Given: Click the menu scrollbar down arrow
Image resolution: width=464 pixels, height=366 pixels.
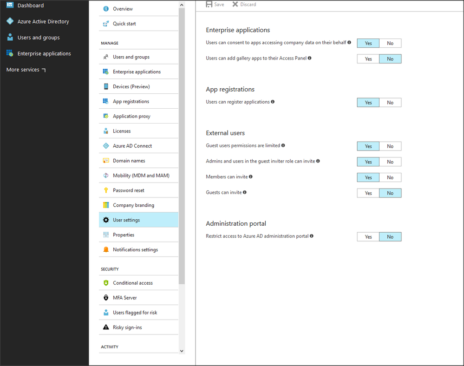Looking at the screenshot, I should 182,351.
